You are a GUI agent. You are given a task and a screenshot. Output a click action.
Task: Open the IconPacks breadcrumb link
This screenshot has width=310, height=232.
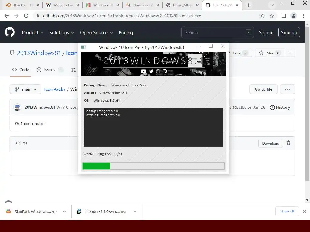click(x=54, y=89)
